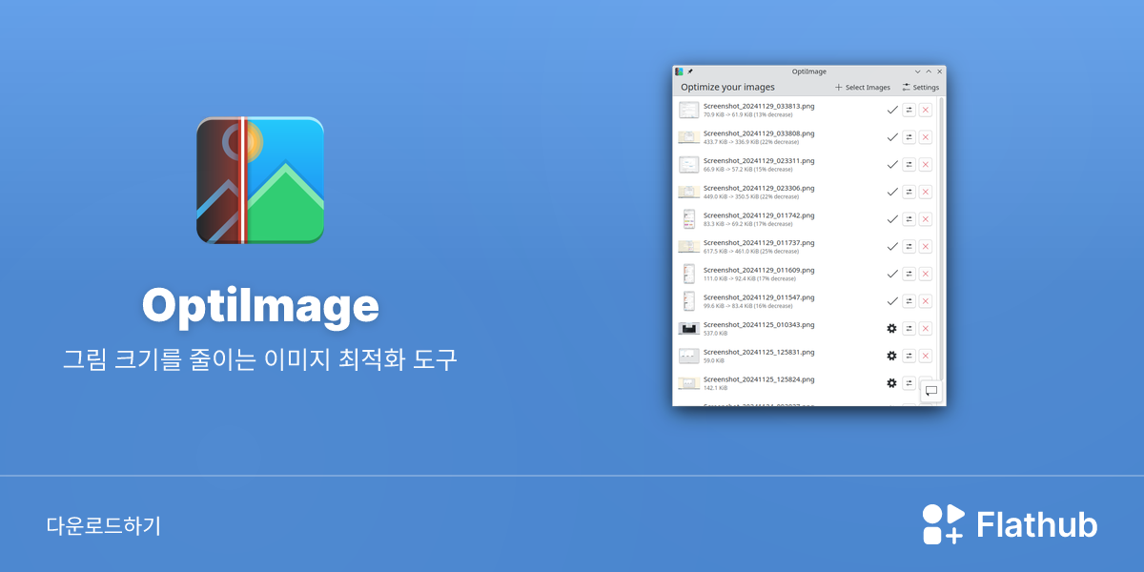Select file name Screenshot_20241129_023311.png
Screen dimensions: 1144x572
[x=759, y=160]
